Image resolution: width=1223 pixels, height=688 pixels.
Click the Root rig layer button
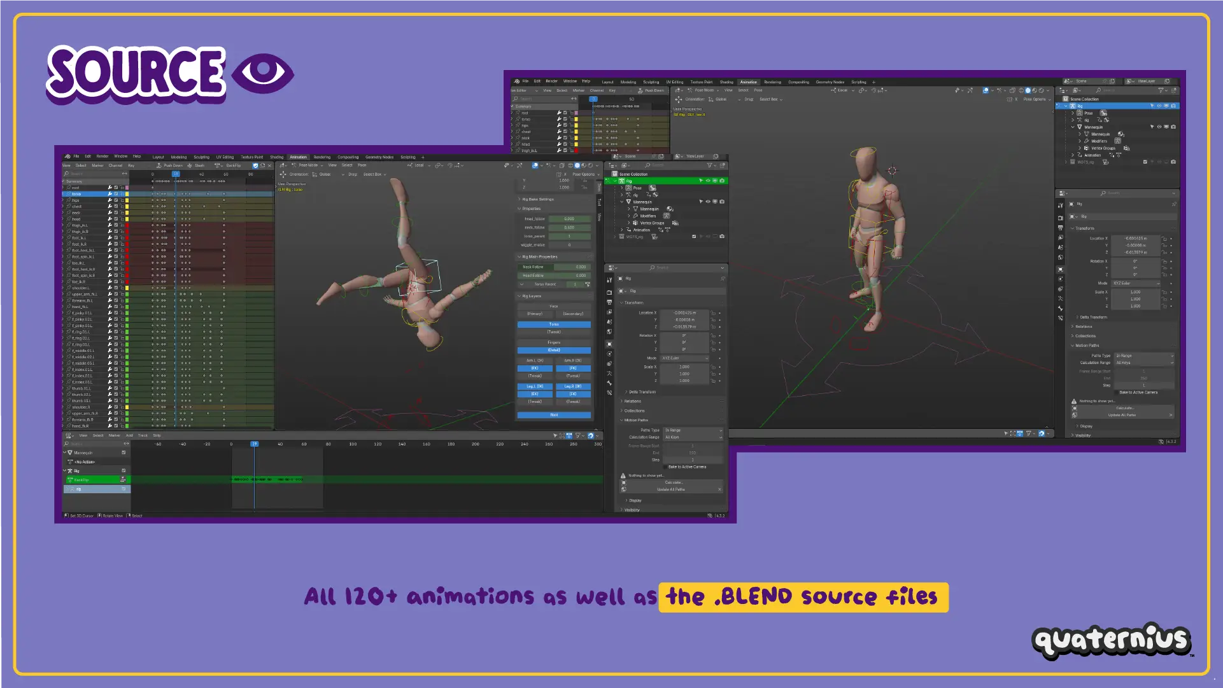[554, 415]
